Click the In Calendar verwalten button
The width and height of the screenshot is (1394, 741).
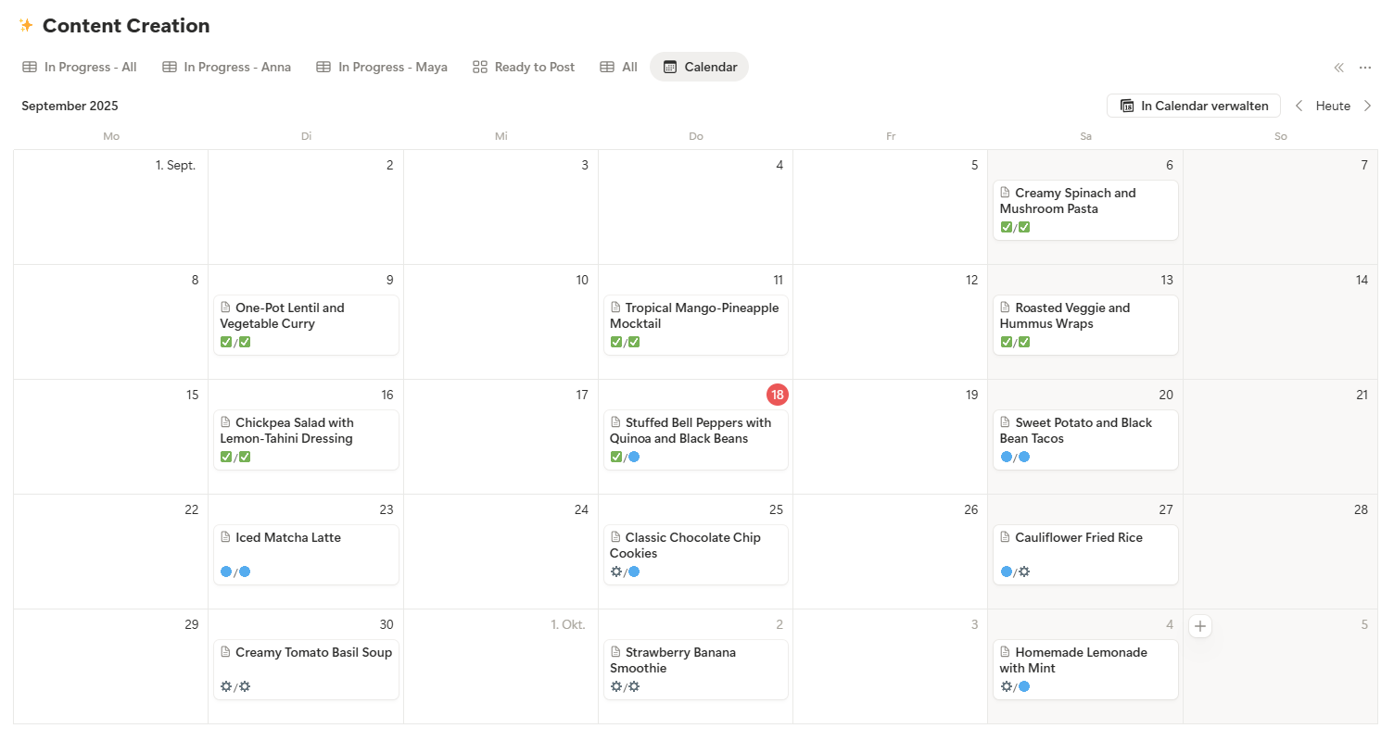coord(1194,106)
